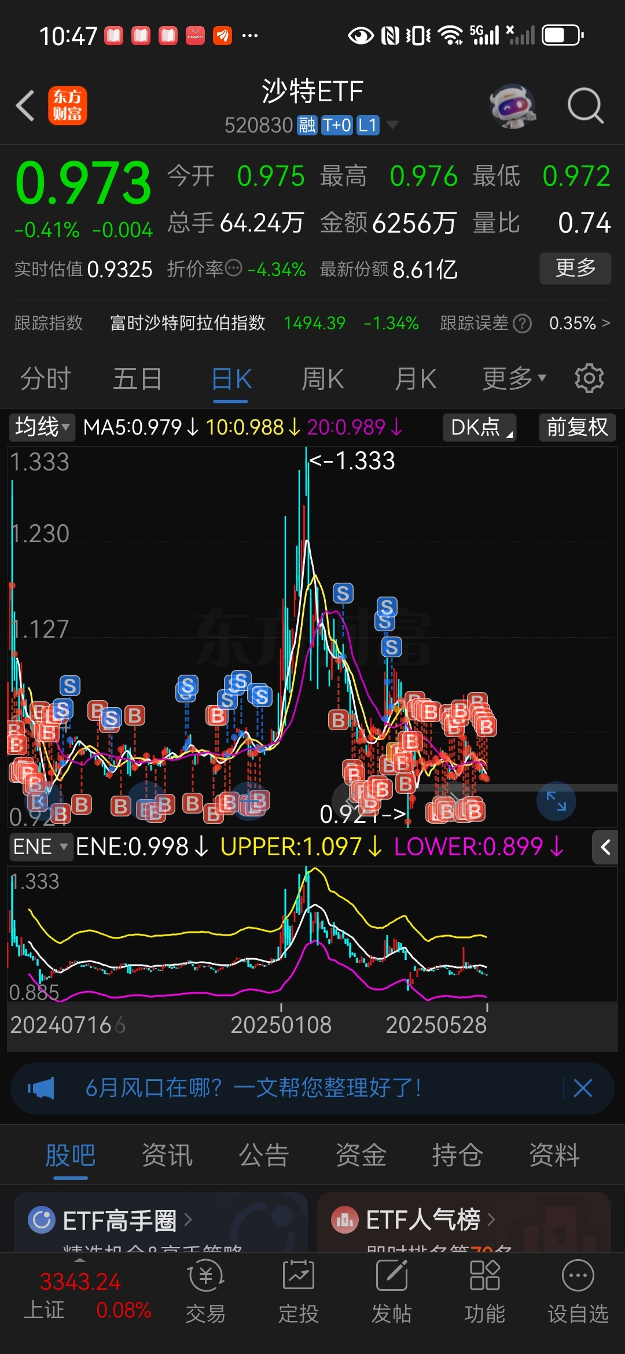
Task: Open the ETF人气榜 card
Action: coord(464,1222)
